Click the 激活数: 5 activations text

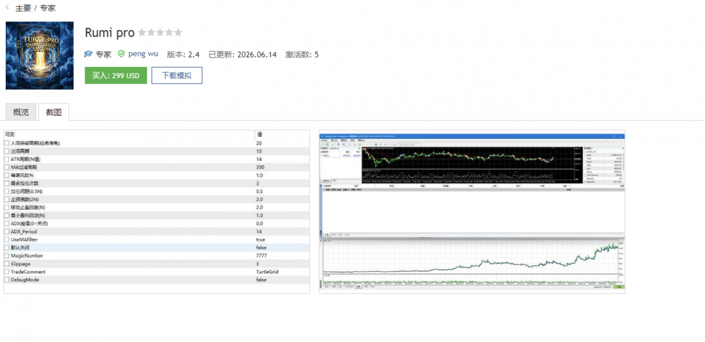[302, 54]
